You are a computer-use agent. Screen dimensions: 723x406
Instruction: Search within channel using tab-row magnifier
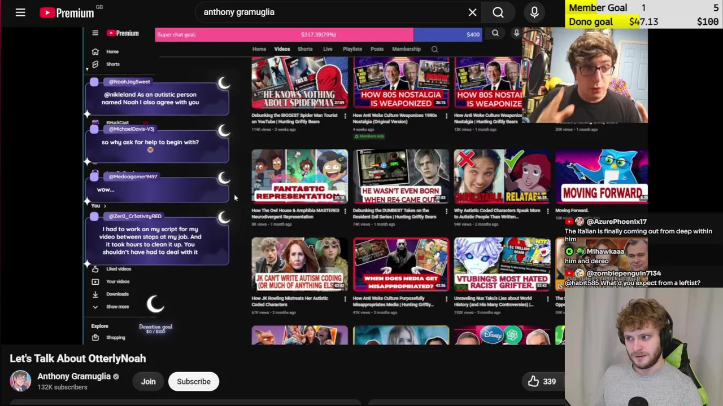(x=434, y=49)
